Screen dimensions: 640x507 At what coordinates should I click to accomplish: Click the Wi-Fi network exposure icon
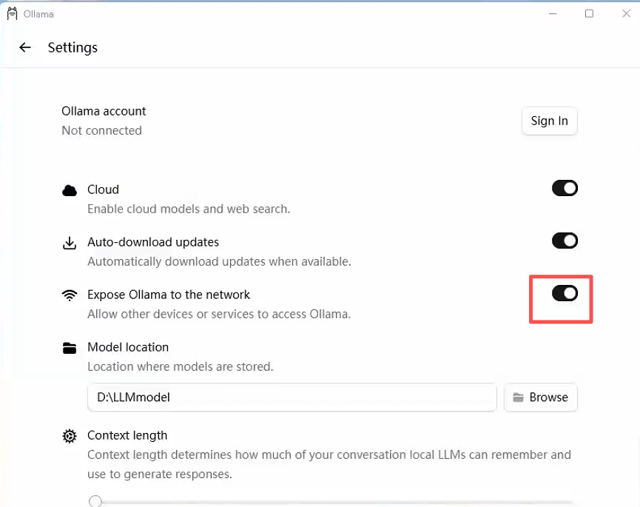(x=70, y=295)
